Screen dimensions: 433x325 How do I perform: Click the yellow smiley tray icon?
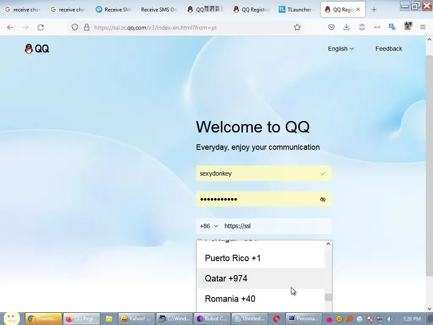click(x=340, y=319)
